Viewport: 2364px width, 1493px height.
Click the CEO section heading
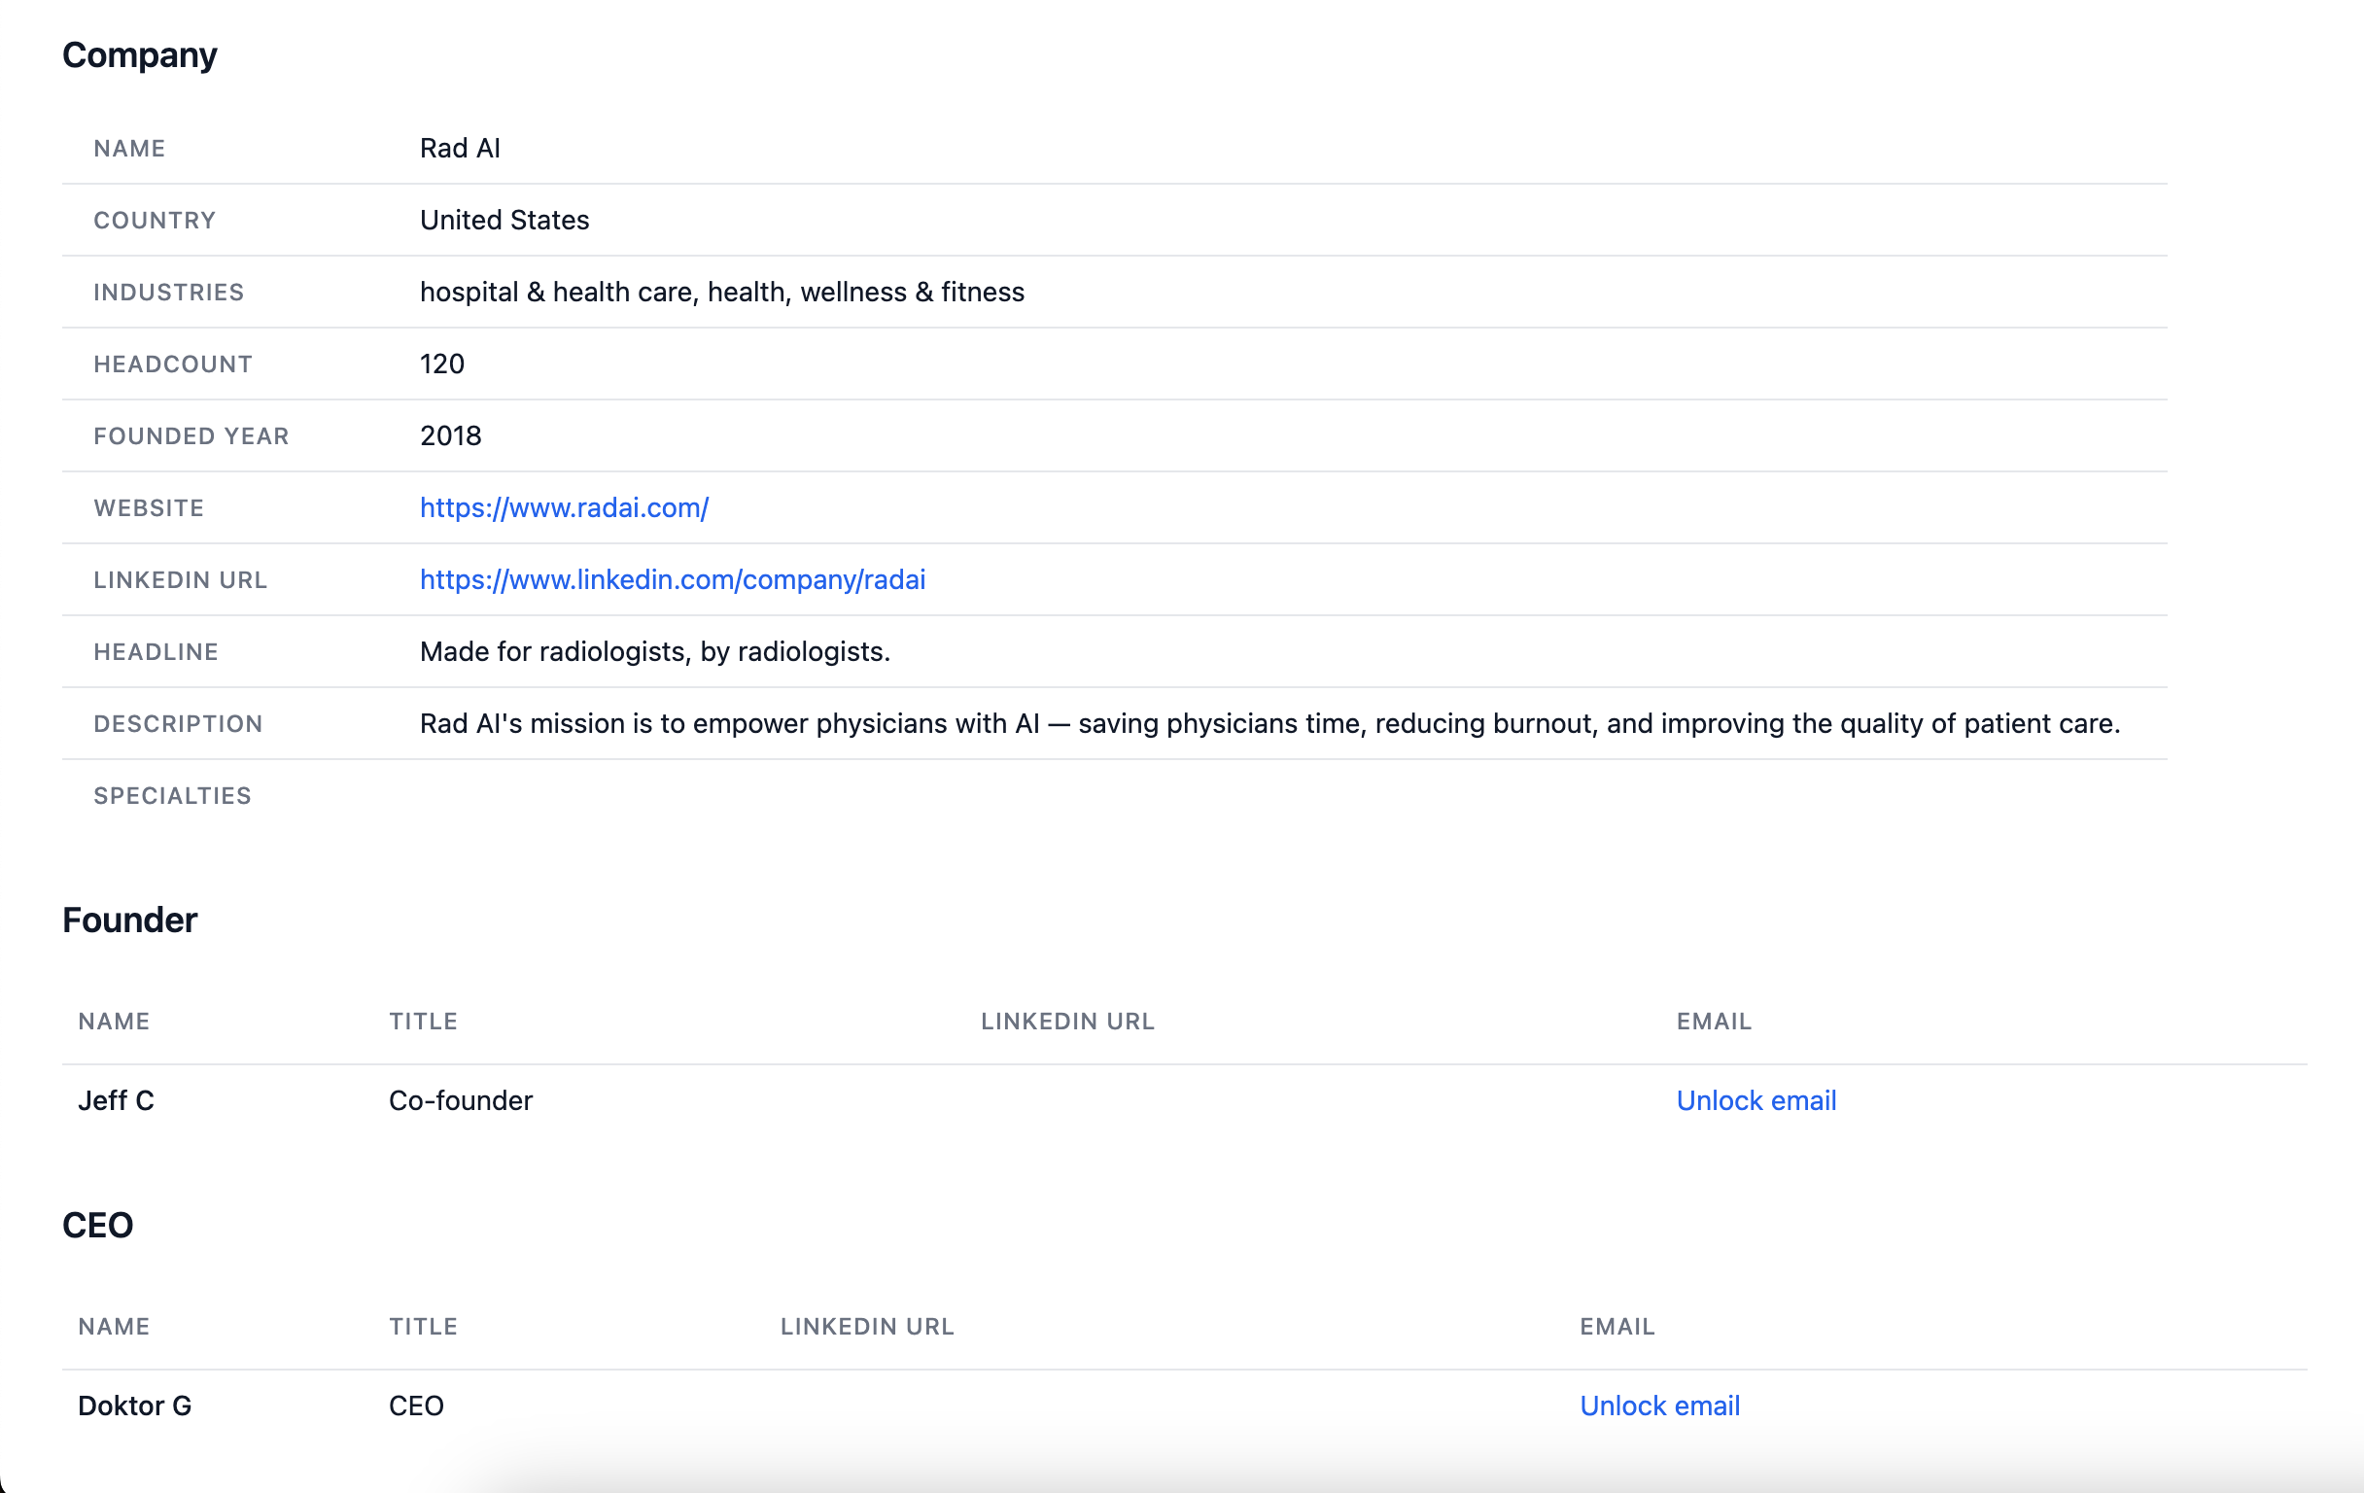[x=97, y=1225]
